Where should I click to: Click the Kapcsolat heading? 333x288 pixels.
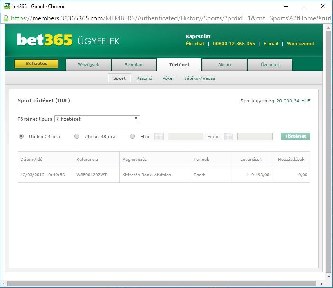tap(198, 36)
